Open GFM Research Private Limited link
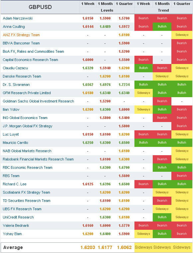Image resolution: width=193 pixels, height=253 pixels. point(27,93)
